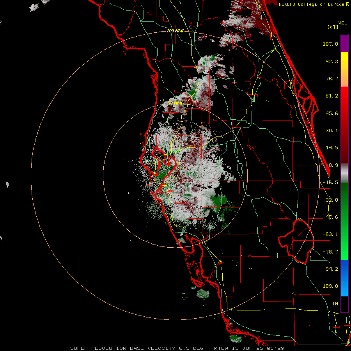The width and height of the screenshot is (351, 351).
Task: Click the -78.7 value on velocity scale
Action: 330,252
